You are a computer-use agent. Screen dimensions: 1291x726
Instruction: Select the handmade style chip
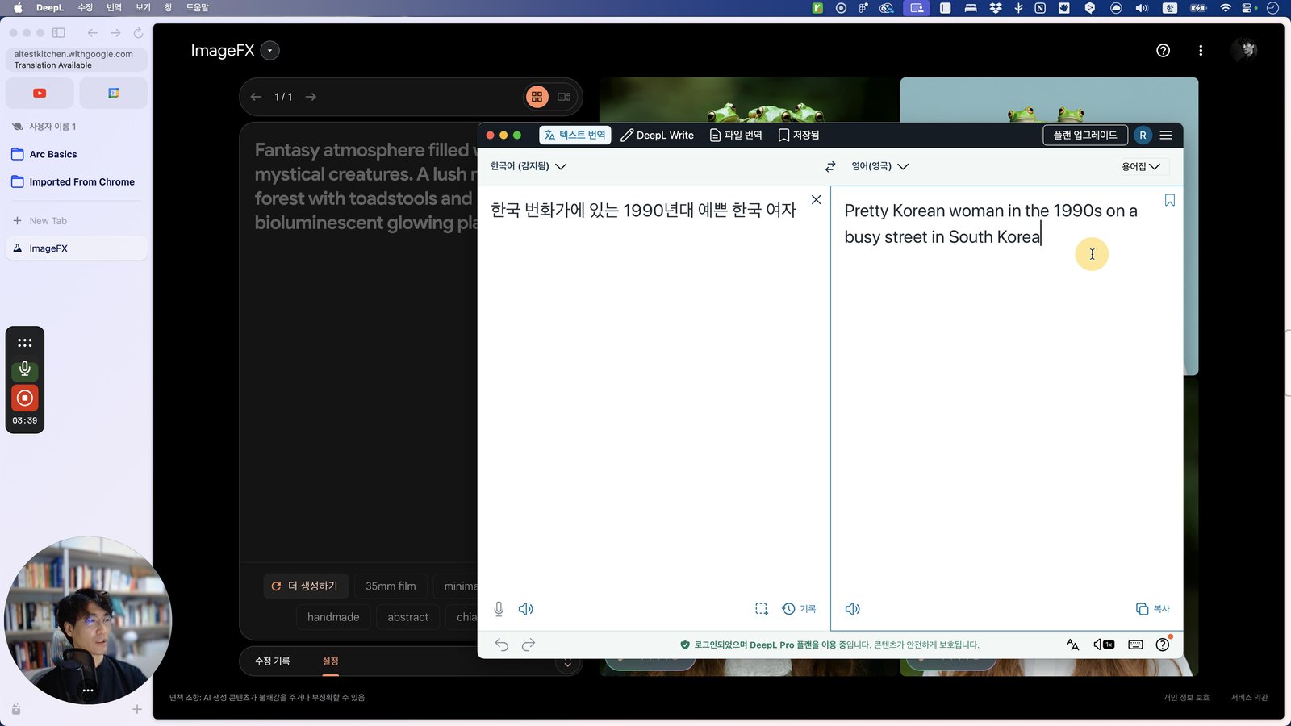pyautogui.click(x=333, y=617)
